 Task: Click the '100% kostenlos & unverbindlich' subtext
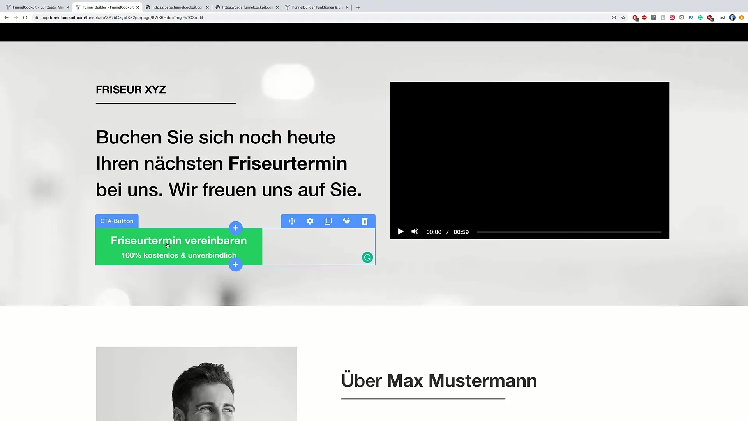coord(179,255)
